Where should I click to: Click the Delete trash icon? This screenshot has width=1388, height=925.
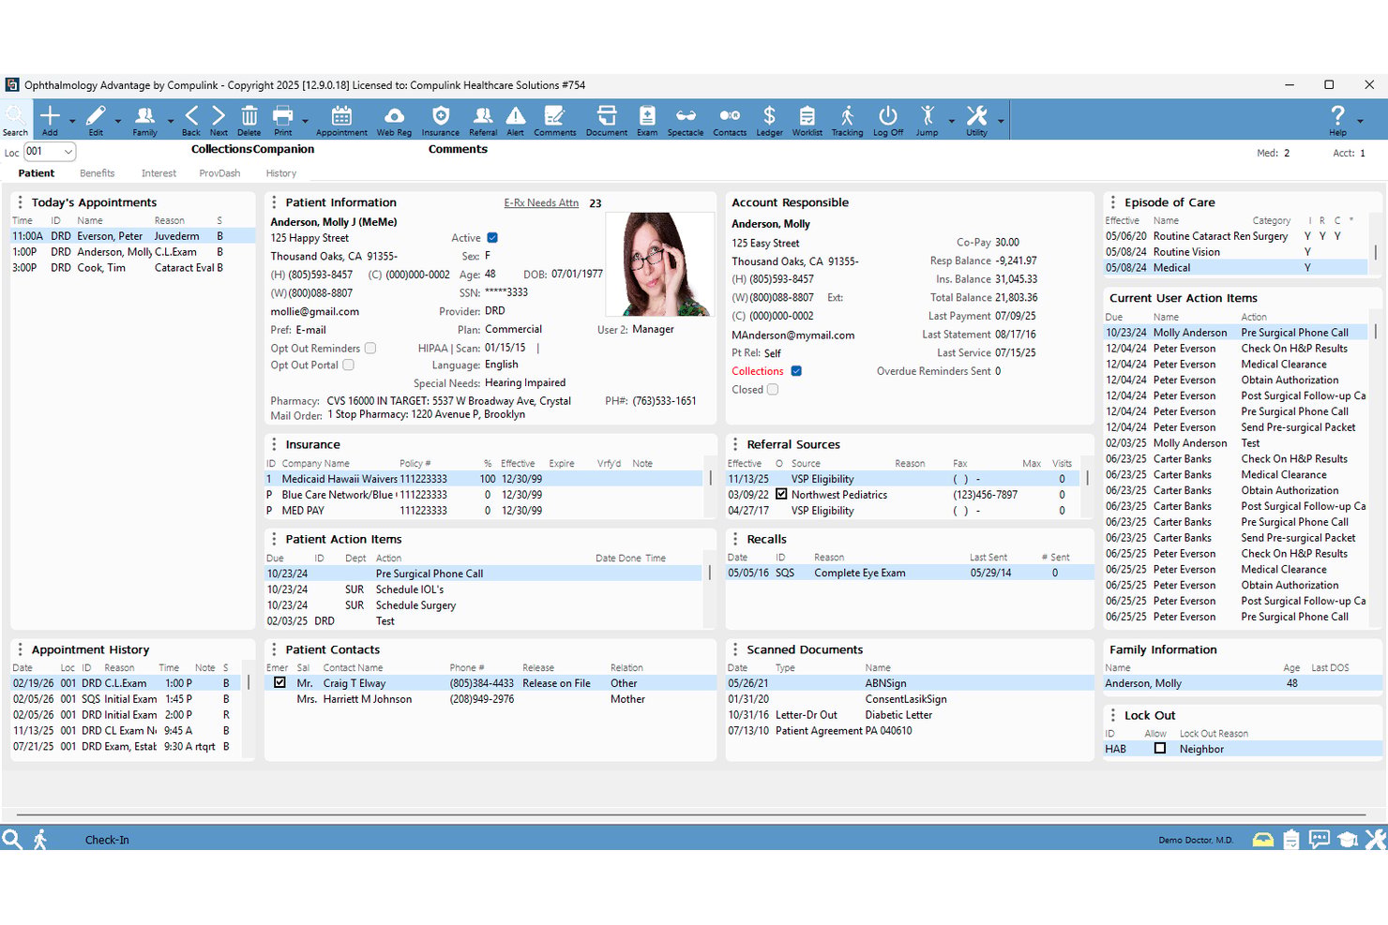pos(249,116)
